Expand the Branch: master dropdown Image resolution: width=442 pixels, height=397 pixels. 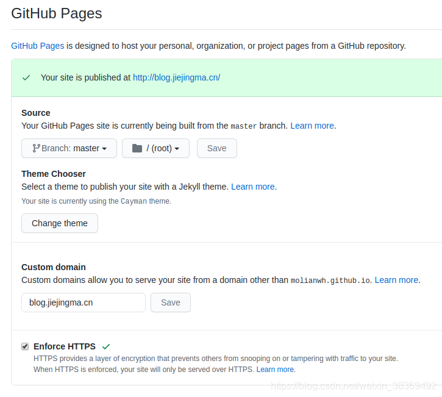pos(69,148)
